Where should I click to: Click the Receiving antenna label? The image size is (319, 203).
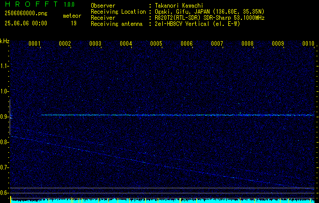click(117, 24)
